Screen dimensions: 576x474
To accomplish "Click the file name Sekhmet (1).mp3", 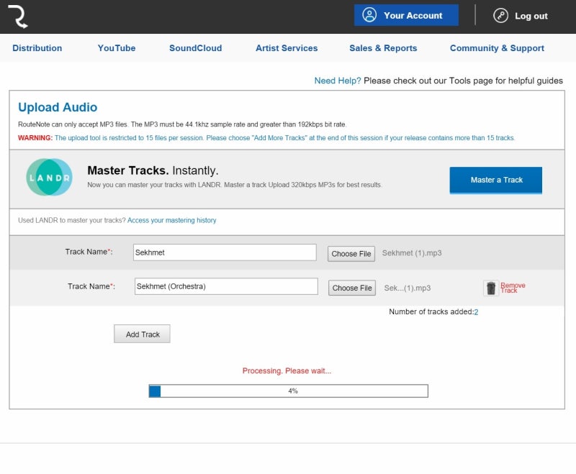I will point(412,253).
